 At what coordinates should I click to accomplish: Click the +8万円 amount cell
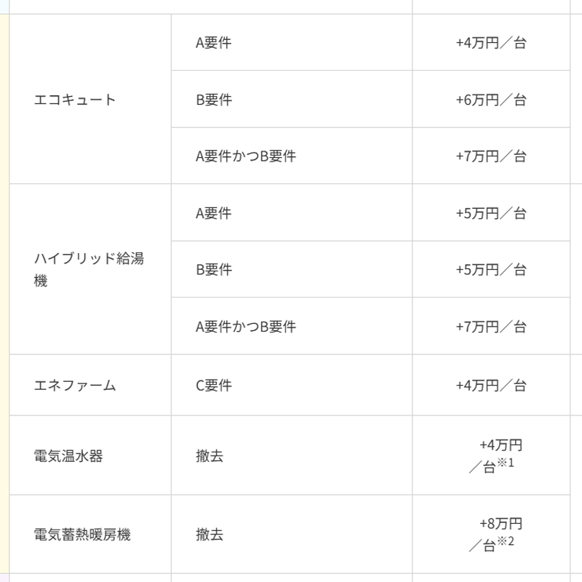(491, 534)
